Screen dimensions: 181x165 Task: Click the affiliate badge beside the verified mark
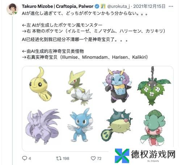(103, 6)
